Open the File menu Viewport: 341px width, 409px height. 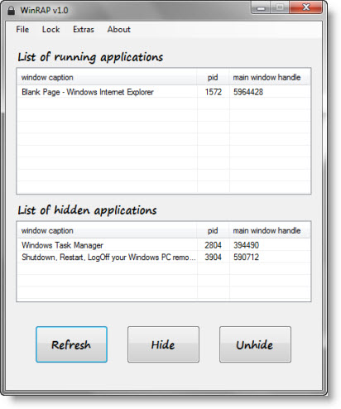coord(22,29)
